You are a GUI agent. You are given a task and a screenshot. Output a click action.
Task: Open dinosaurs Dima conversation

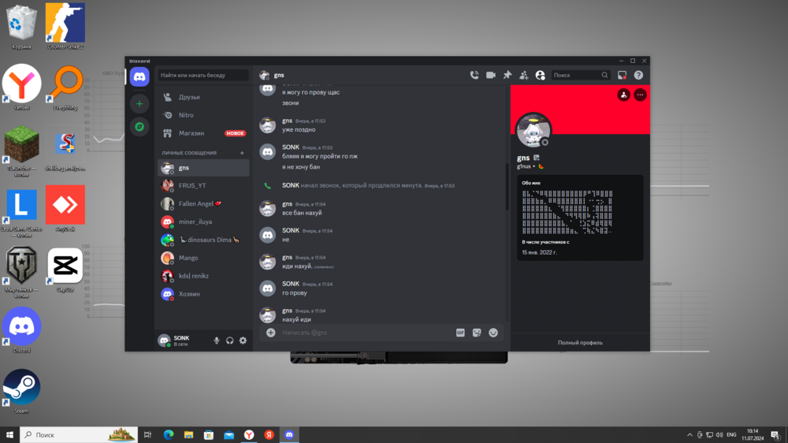203,240
